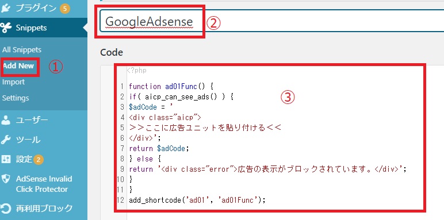444x220 pixels.
Task: Open Snippets Settings submenu item
Action: (16, 98)
